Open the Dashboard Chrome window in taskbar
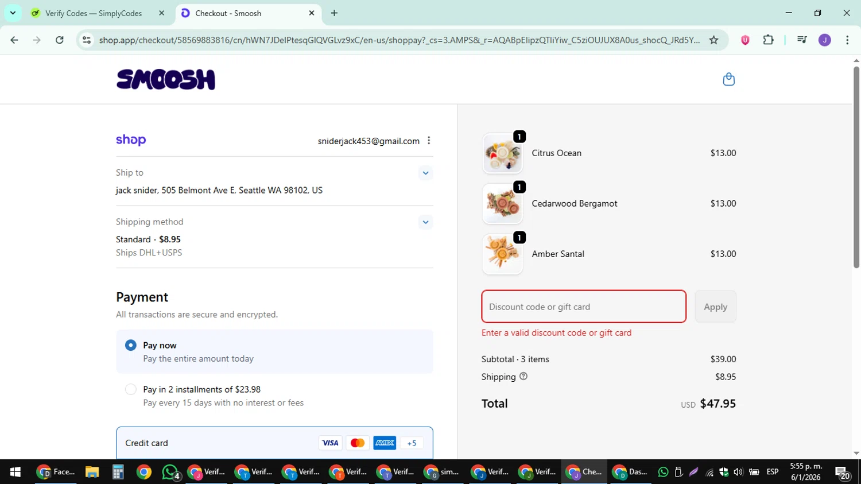 pyautogui.click(x=630, y=472)
